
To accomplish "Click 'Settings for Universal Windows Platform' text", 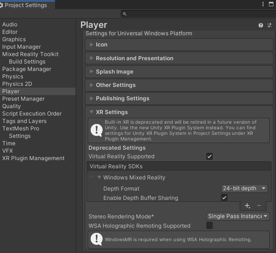I will click(x=139, y=33).
